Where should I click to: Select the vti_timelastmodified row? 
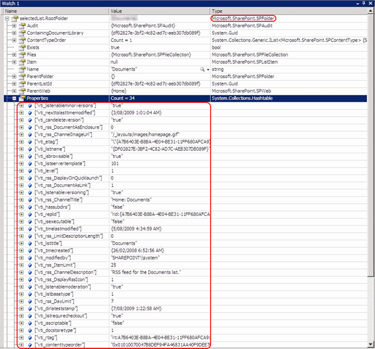[x=186, y=229]
